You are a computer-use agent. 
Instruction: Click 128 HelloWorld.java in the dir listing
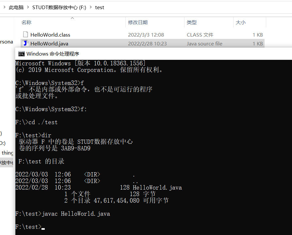(151, 188)
